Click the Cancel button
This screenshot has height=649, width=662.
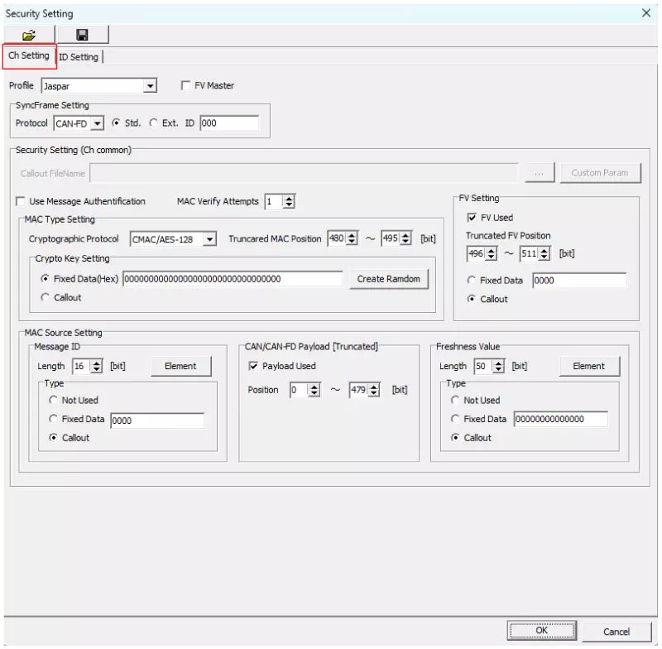pos(616,631)
